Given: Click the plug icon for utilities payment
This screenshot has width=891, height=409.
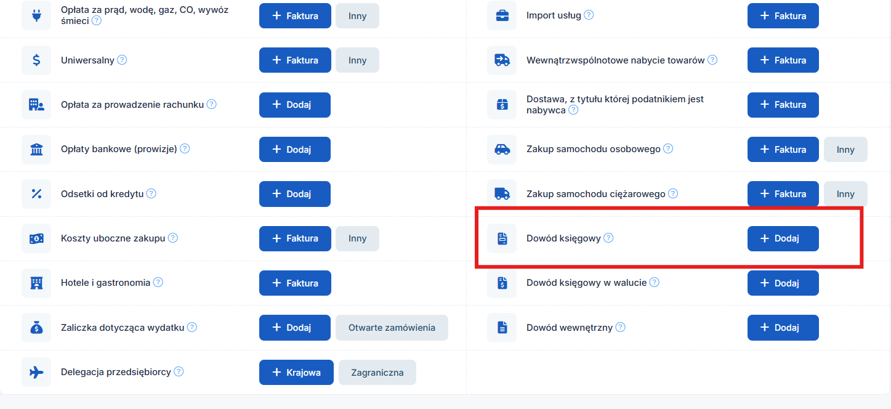Looking at the screenshot, I should pyautogui.click(x=36, y=15).
